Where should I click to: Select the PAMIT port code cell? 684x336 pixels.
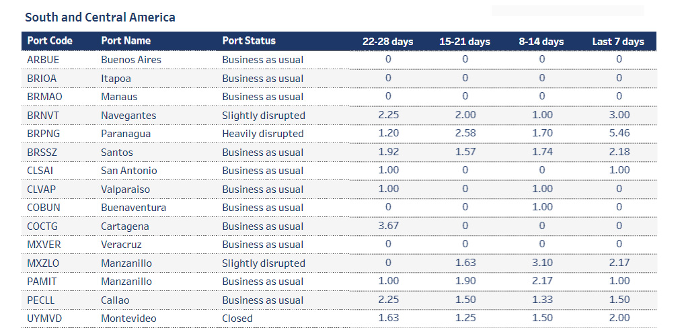42,282
